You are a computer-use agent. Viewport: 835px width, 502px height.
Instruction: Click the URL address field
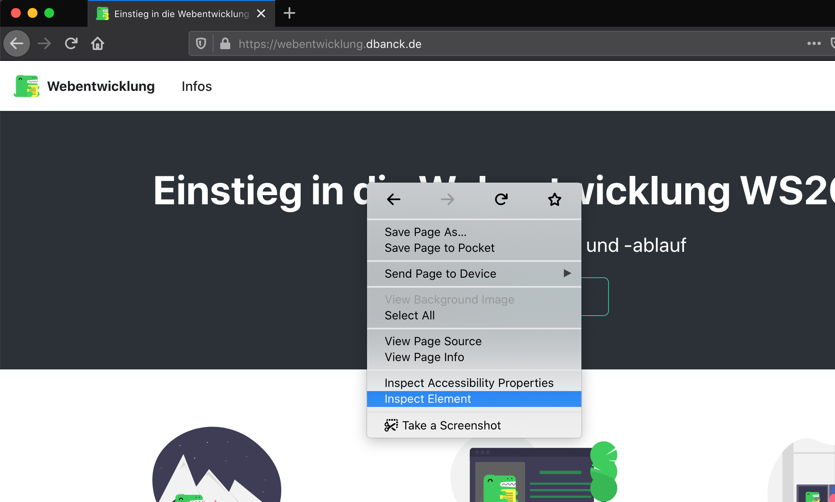[x=500, y=44]
